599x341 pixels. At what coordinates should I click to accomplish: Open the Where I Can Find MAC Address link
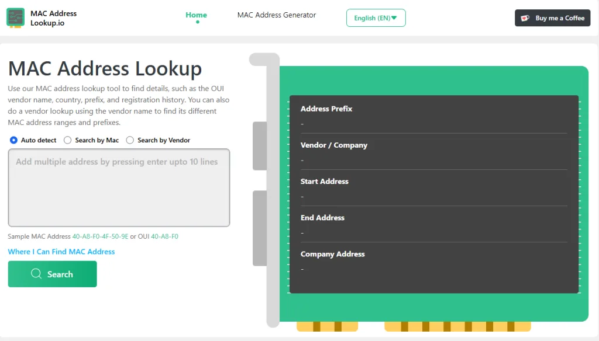click(61, 252)
